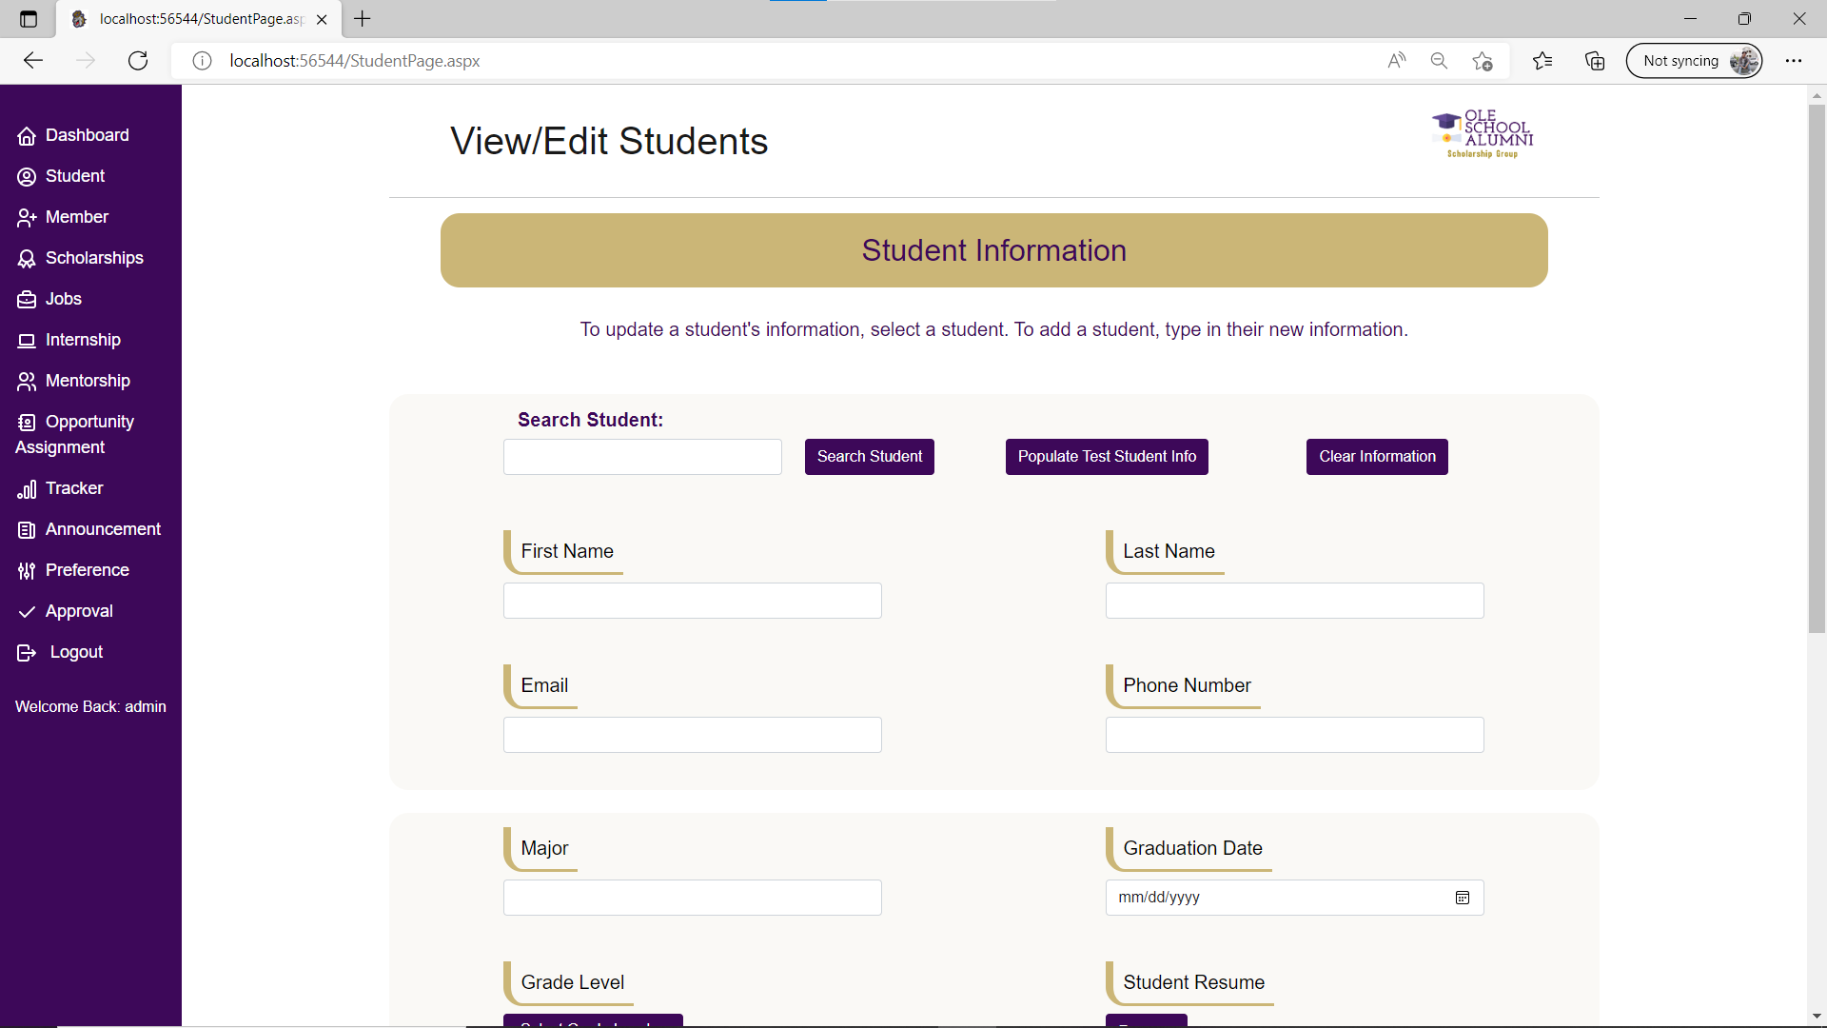Open the browser Settings and more menu
Screen dimensions: 1827x1028
click(x=1794, y=61)
